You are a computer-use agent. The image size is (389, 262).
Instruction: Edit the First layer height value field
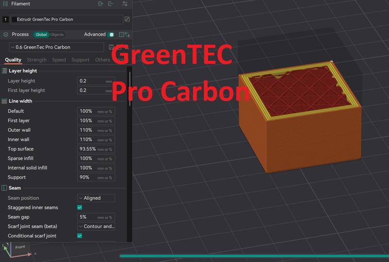coord(96,90)
